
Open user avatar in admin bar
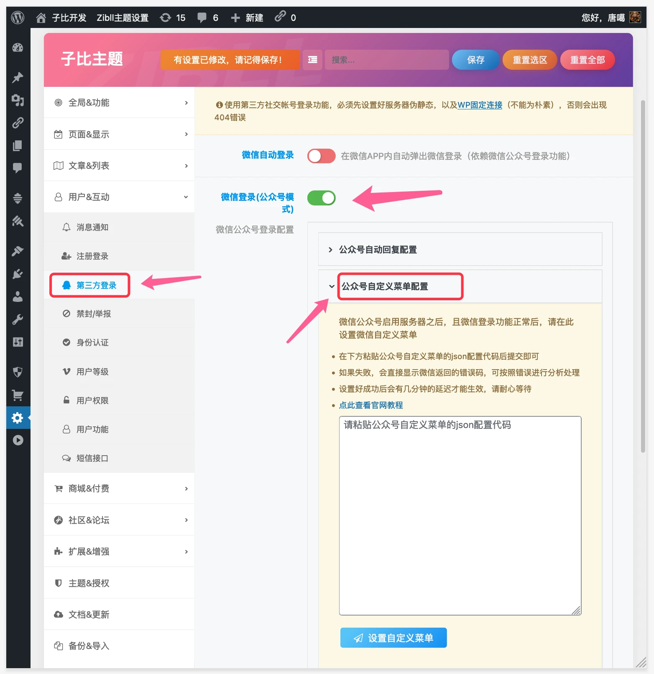(x=635, y=17)
